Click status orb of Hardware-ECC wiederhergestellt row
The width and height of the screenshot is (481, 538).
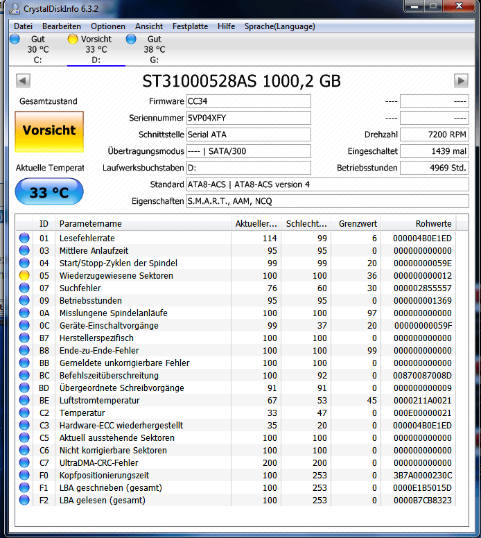24,426
